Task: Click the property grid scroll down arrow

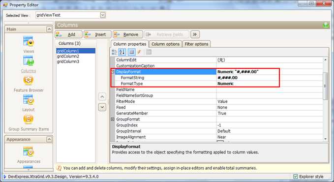Action: click(x=325, y=139)
